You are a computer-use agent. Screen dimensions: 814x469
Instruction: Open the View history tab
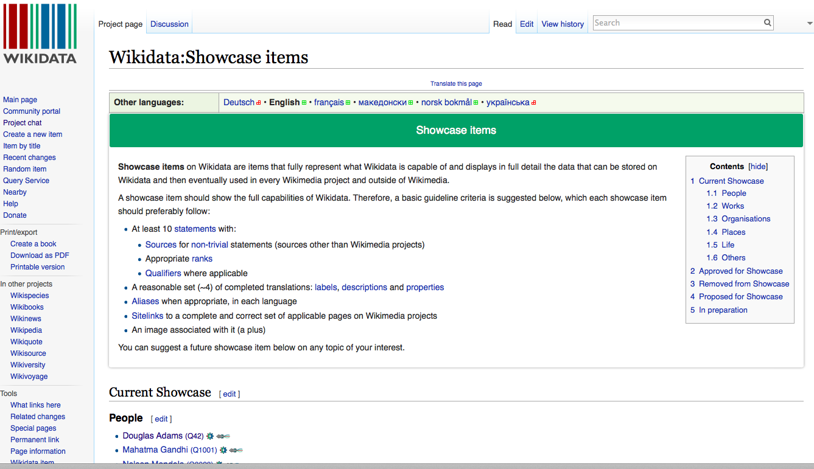[x=563, y=24]
